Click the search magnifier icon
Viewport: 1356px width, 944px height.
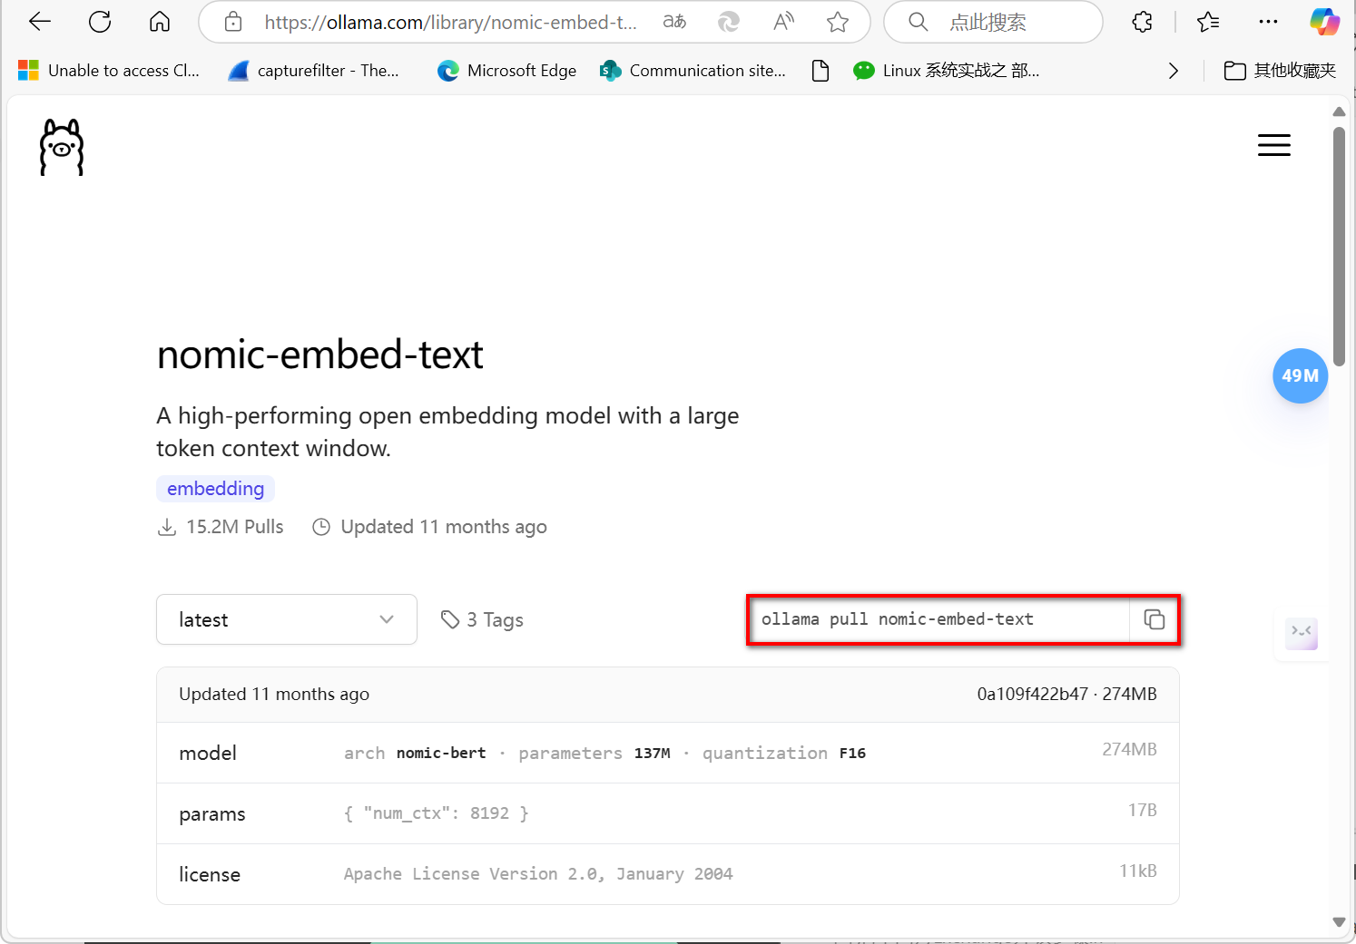(919, 22)
